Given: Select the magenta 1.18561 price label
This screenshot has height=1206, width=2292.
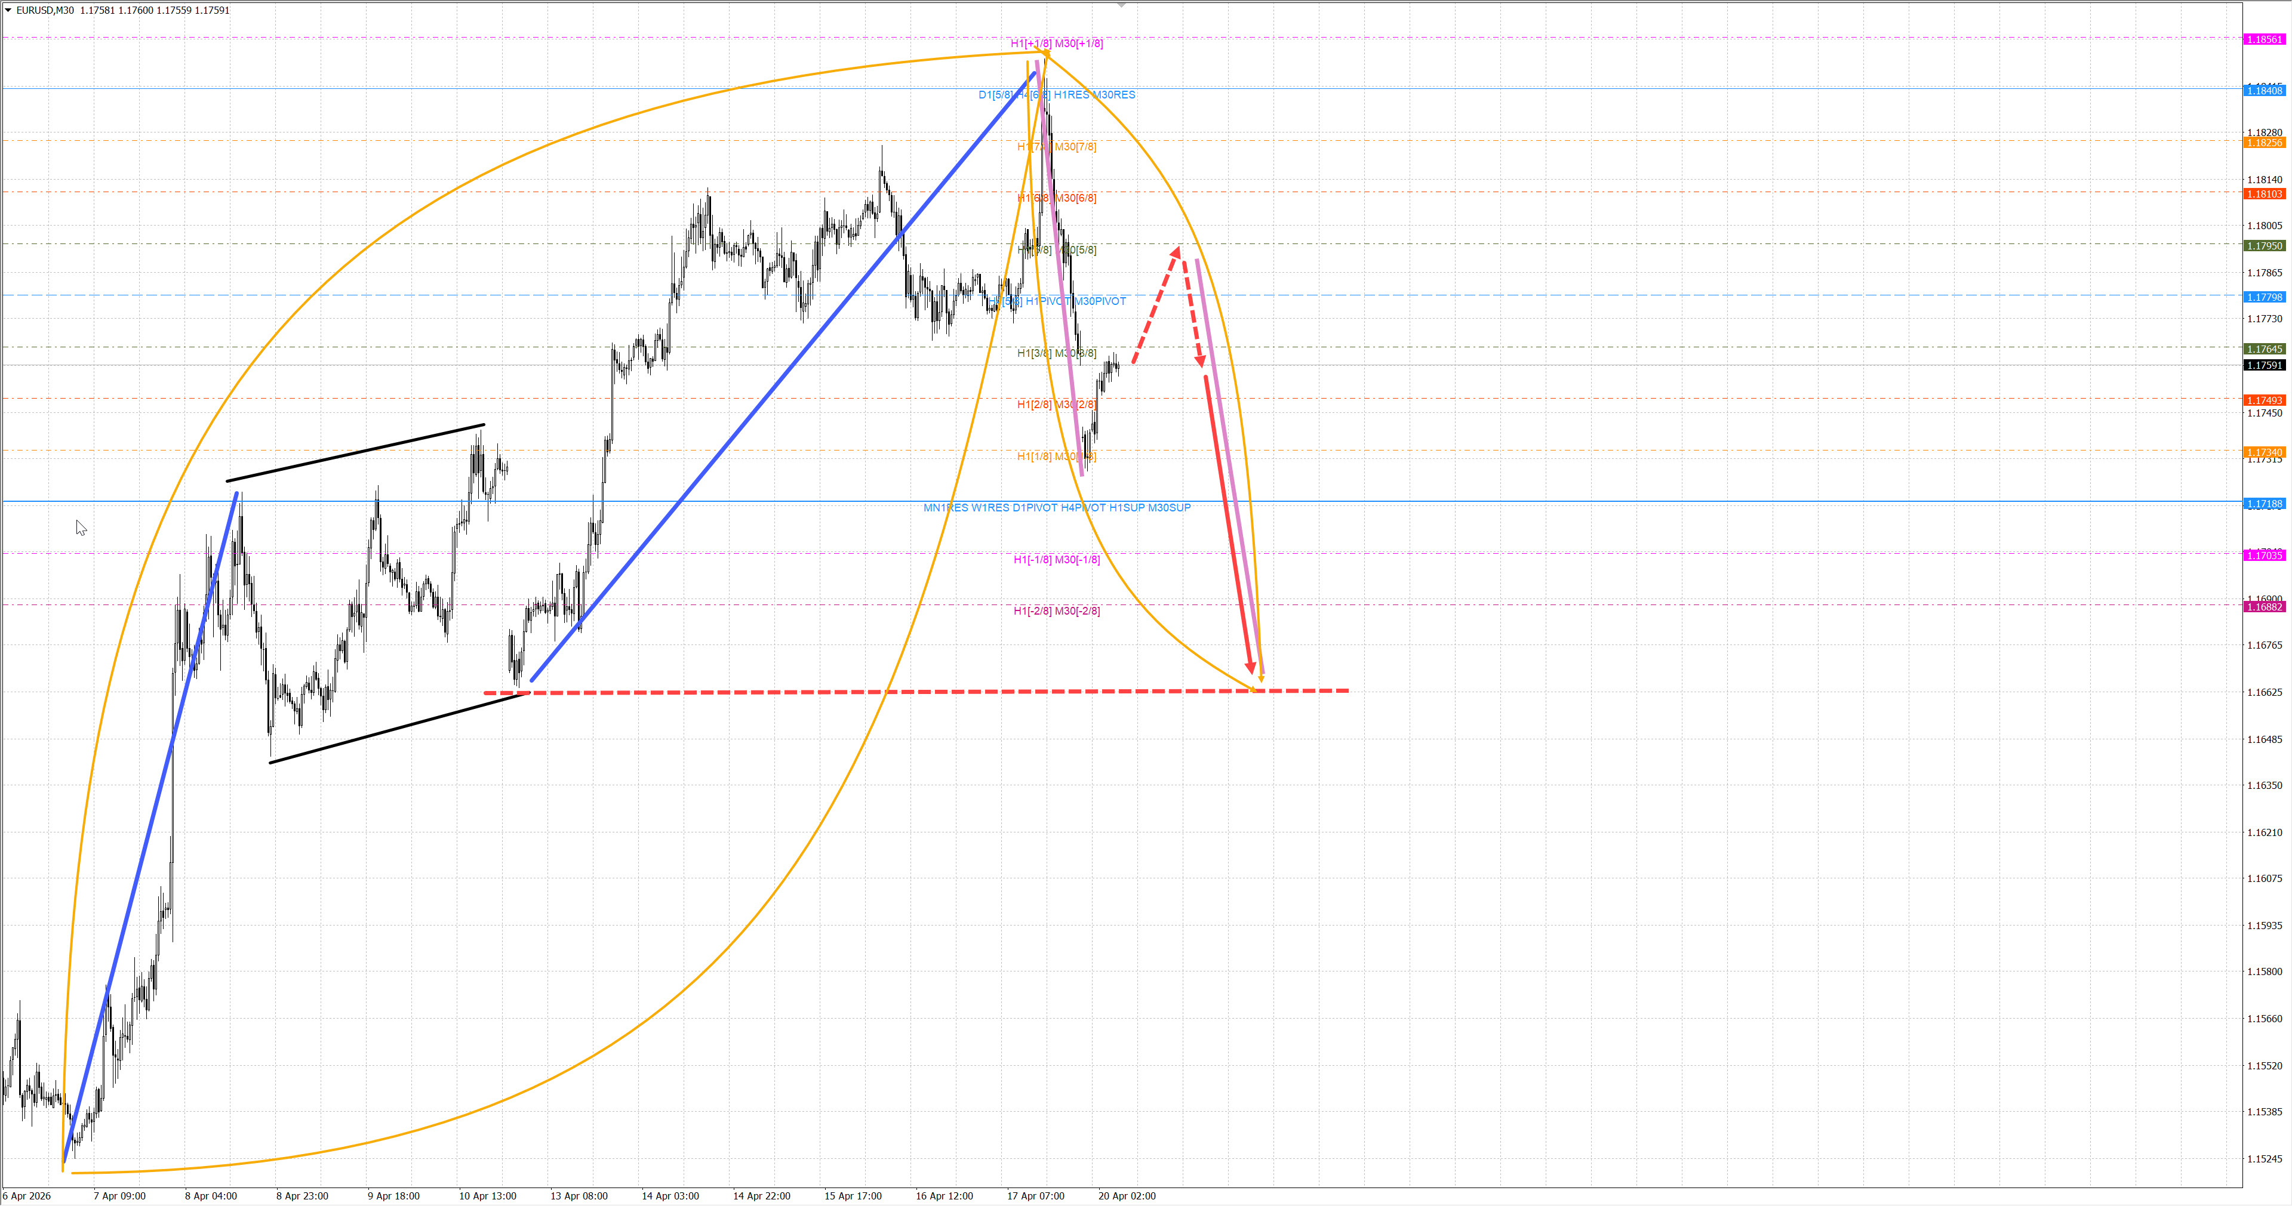Looking at the screenshot, I should 2263,39.
